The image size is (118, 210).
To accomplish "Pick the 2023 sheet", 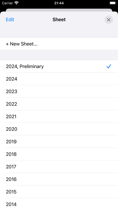I will 59,91.
